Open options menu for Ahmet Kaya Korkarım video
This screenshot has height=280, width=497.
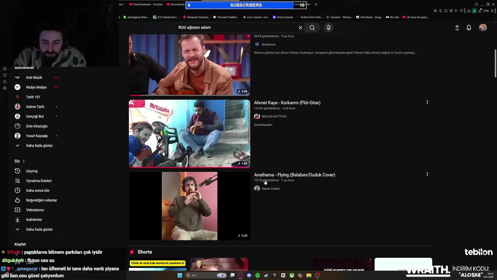pyautogui.click(x=427, y=102)
